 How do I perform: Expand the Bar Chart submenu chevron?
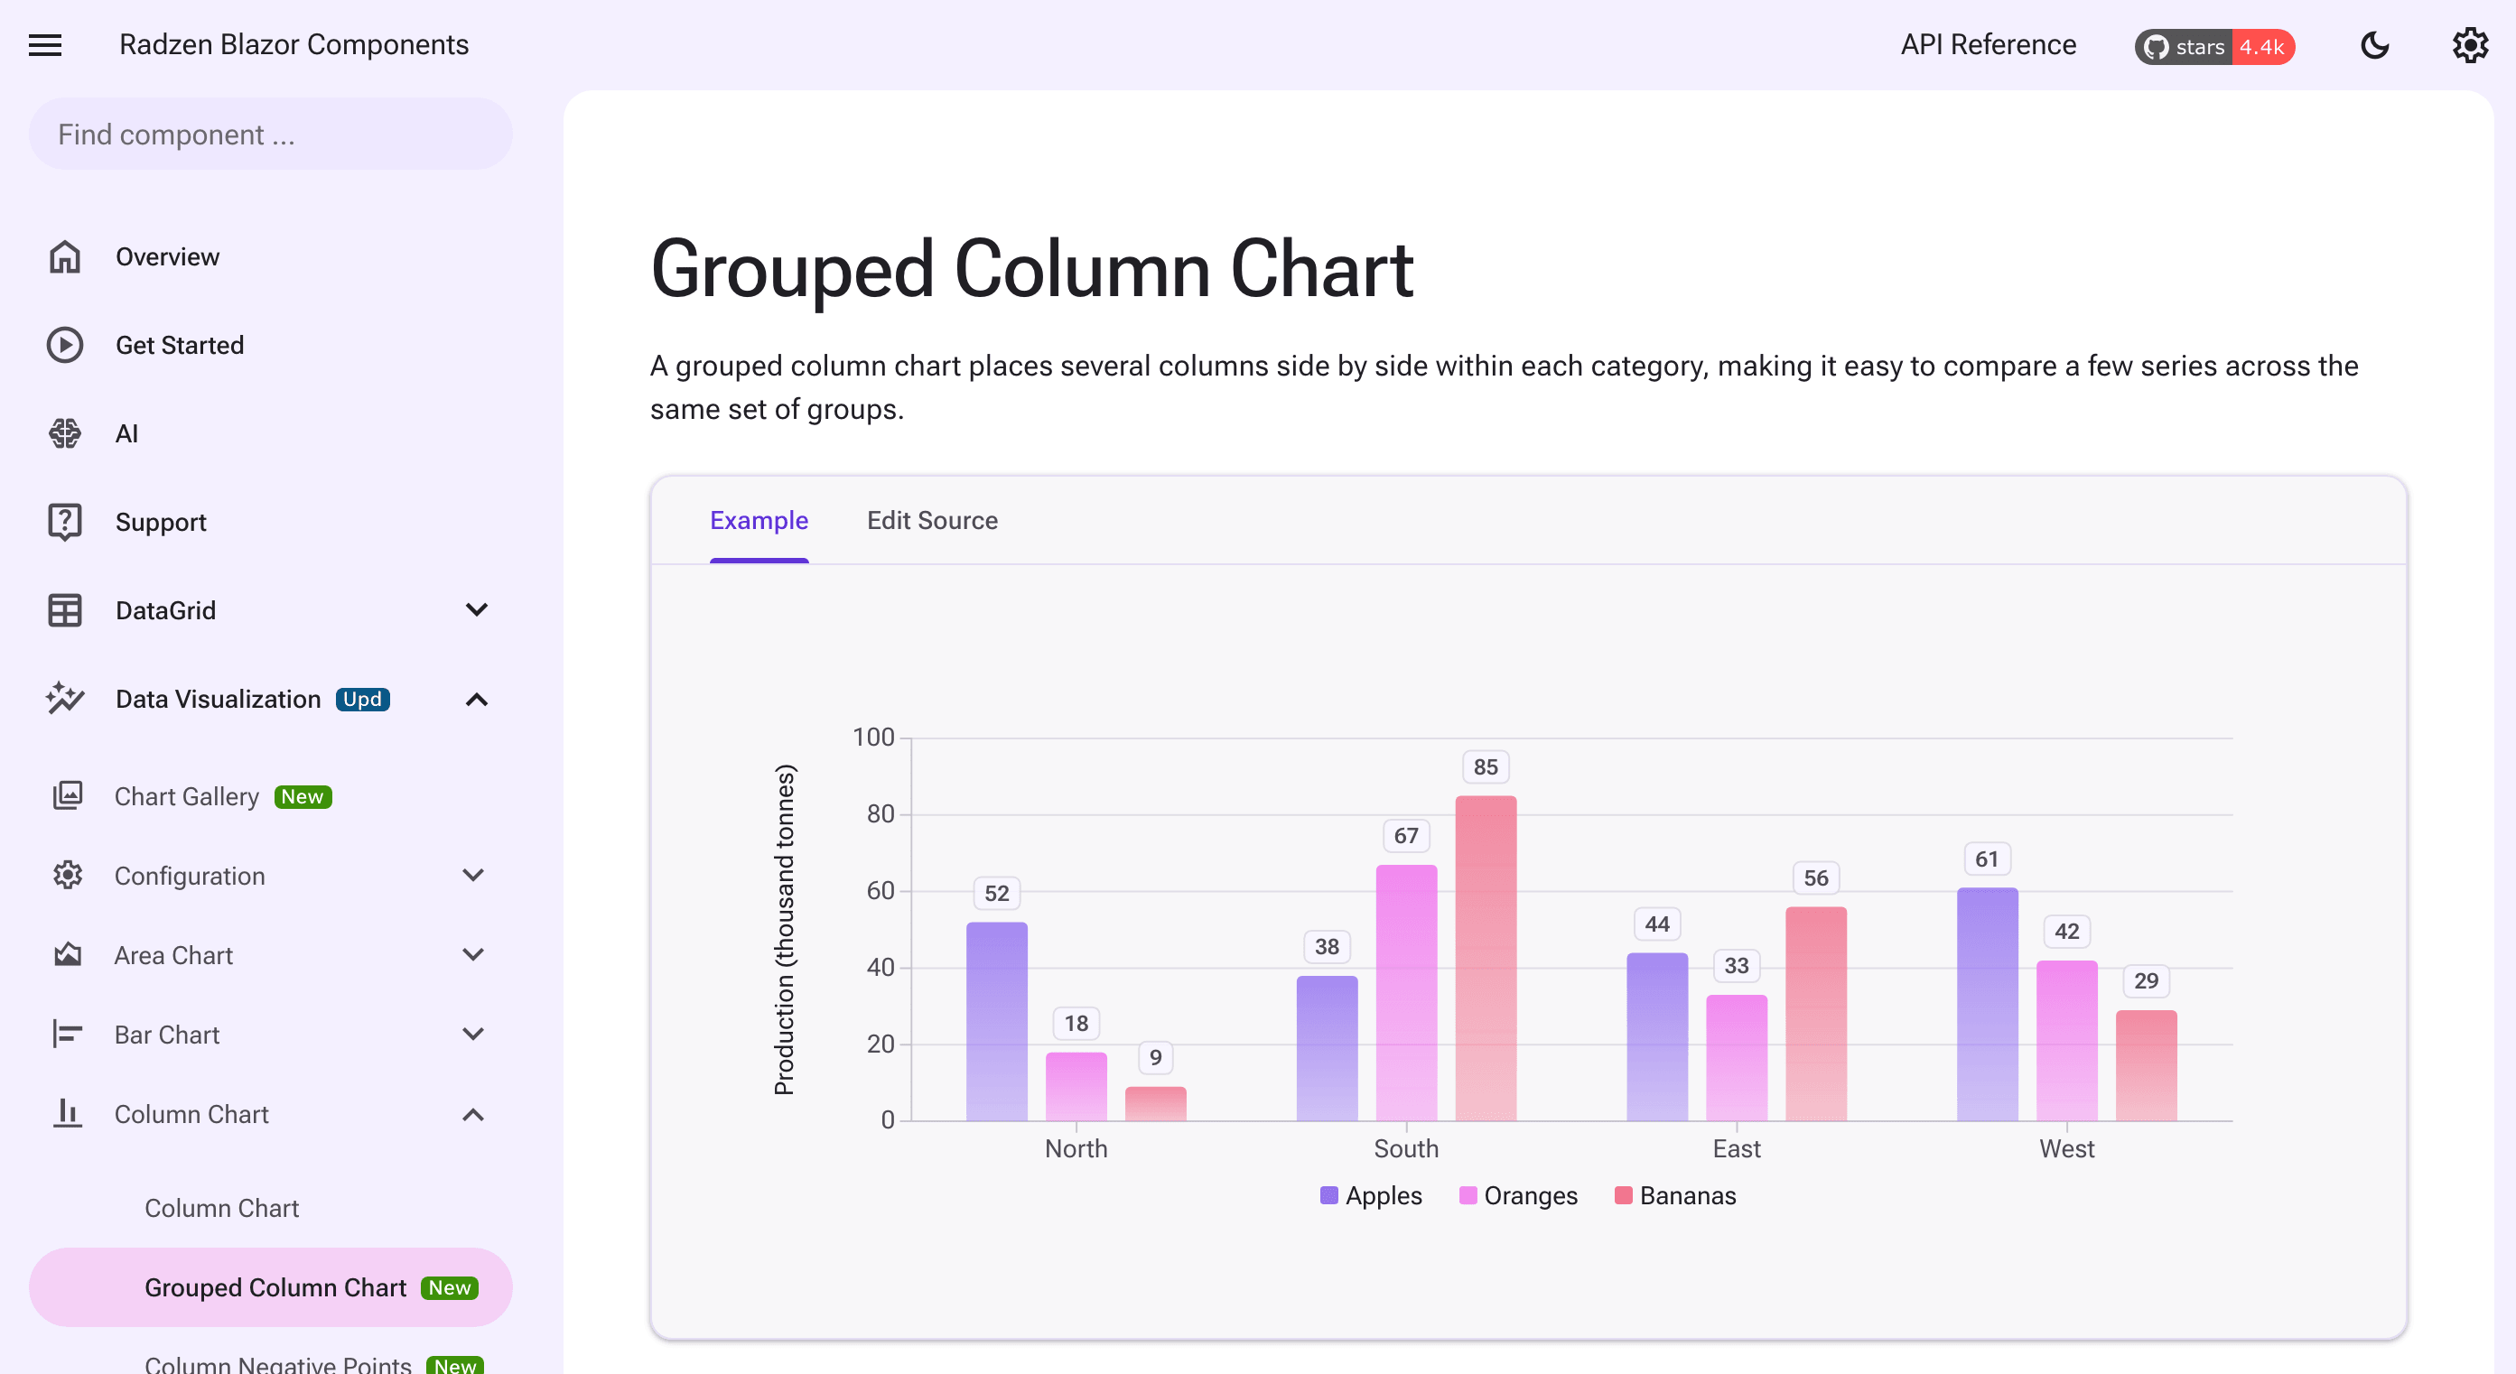point(474,1033)
